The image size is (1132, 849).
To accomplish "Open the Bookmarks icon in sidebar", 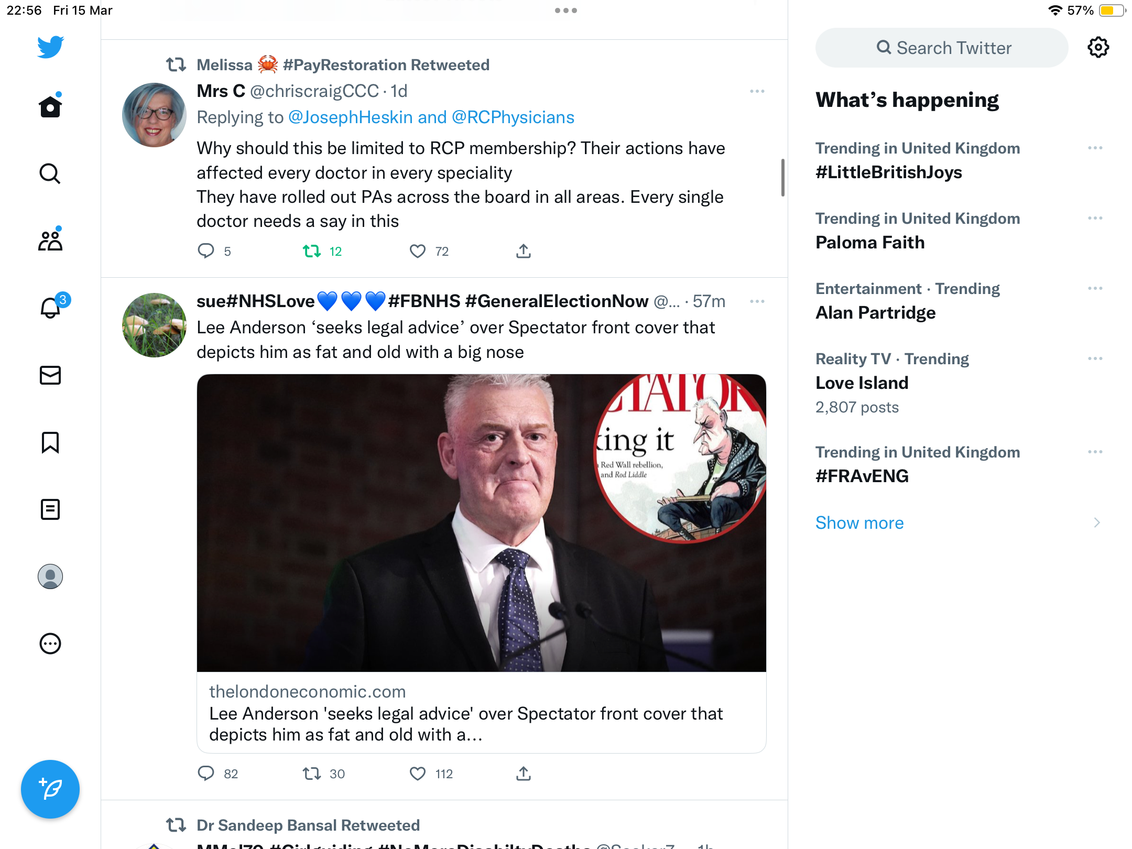I will coord(50,442).
